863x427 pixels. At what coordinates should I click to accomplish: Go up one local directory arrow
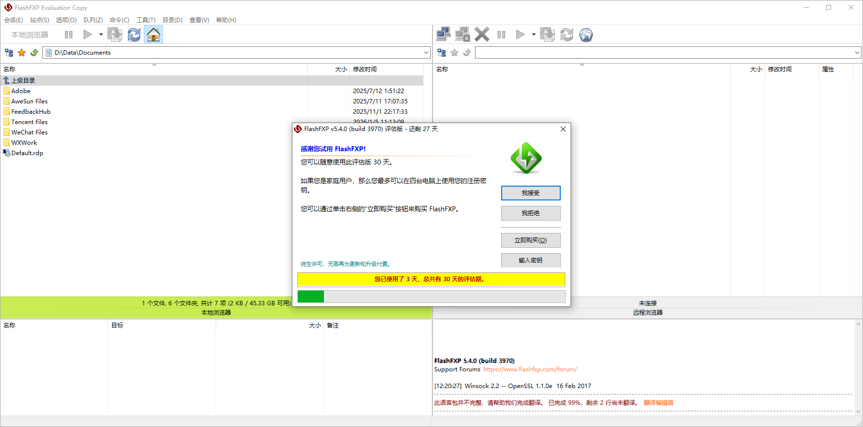point(34,52)
